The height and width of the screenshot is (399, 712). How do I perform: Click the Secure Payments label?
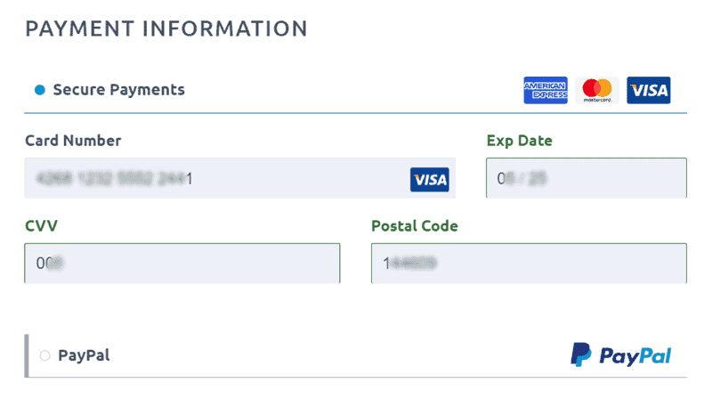pos(119,89)
